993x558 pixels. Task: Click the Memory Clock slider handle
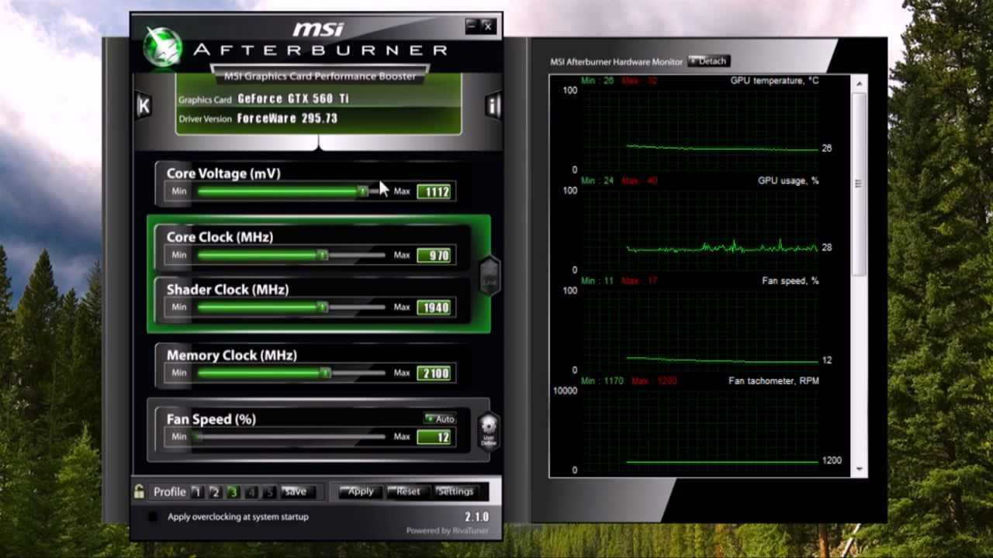tap(325, 373)
